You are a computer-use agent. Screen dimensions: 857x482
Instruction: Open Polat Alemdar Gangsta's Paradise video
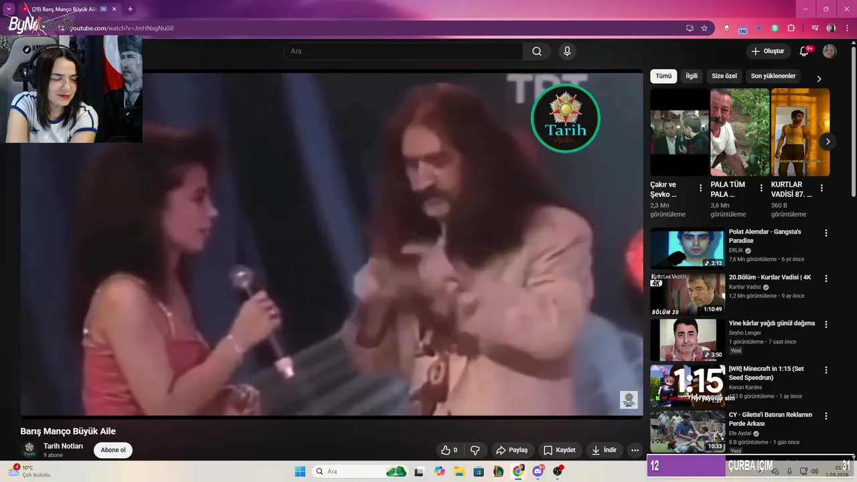click(765, 236)
